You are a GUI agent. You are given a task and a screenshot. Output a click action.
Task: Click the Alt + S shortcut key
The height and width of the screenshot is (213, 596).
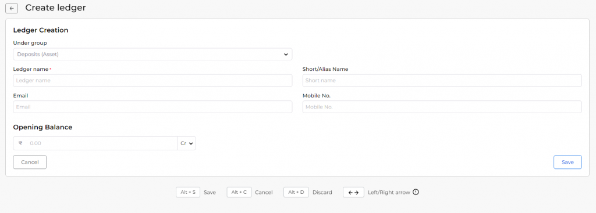coord(188,192)
